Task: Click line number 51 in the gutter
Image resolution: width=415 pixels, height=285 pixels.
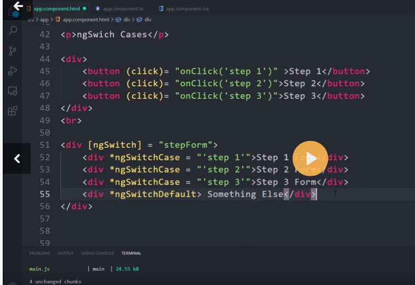Action: (x=44, y=145)
